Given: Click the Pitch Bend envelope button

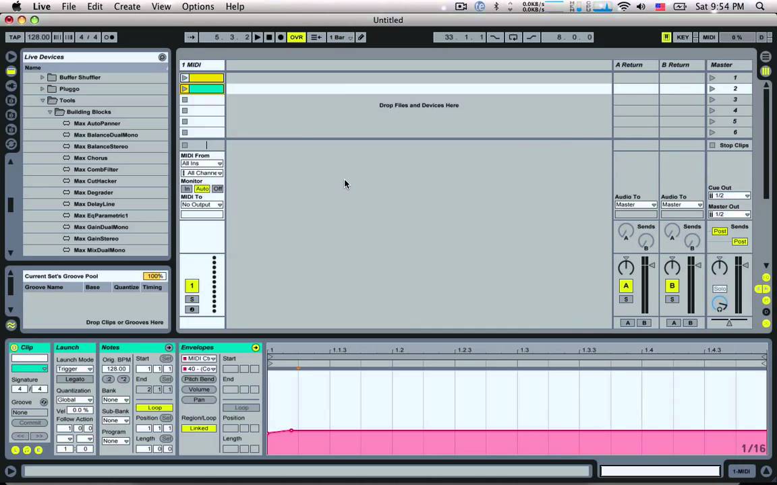Looking at the screenshot, I should 199,380.
